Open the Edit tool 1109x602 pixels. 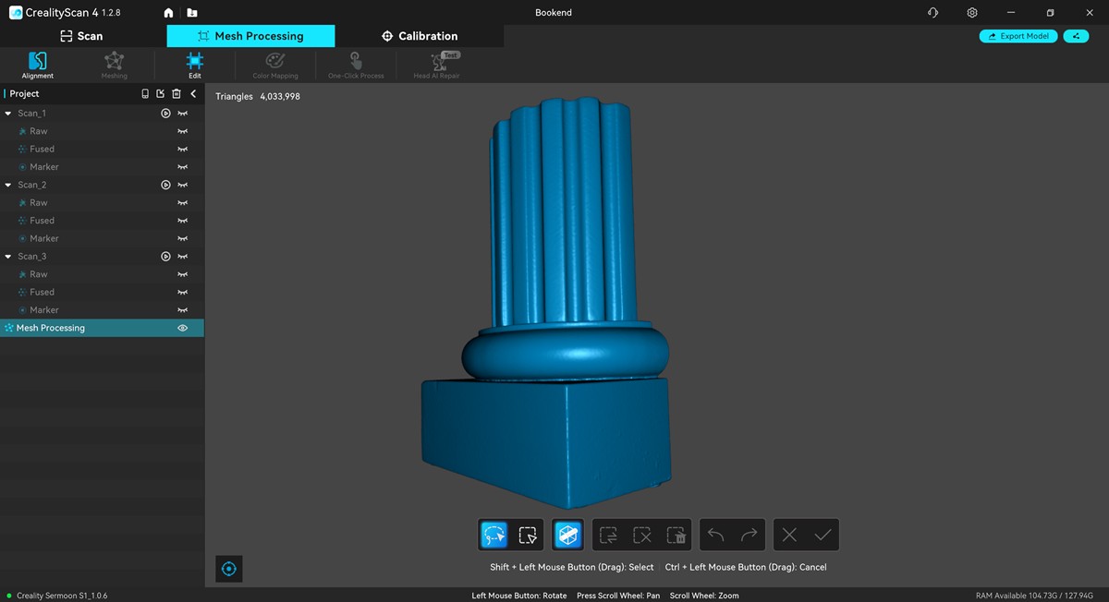pyautogui.click(x=194, y=65)
